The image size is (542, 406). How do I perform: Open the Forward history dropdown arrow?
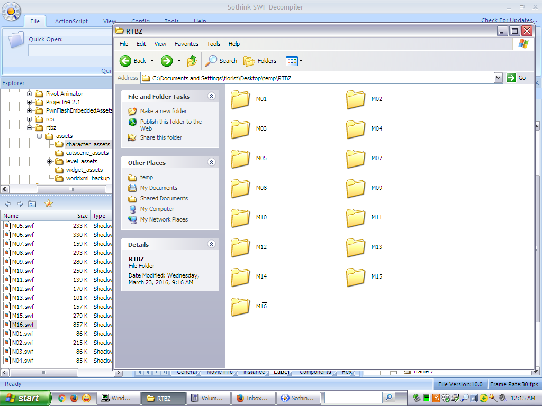pos(179,61)
